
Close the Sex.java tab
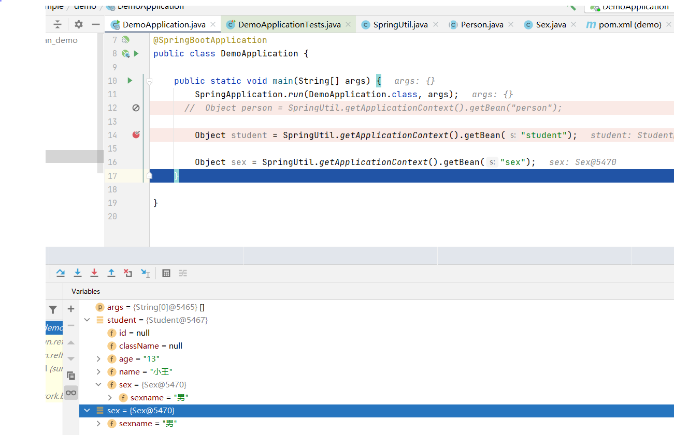(x=573, y=24)
